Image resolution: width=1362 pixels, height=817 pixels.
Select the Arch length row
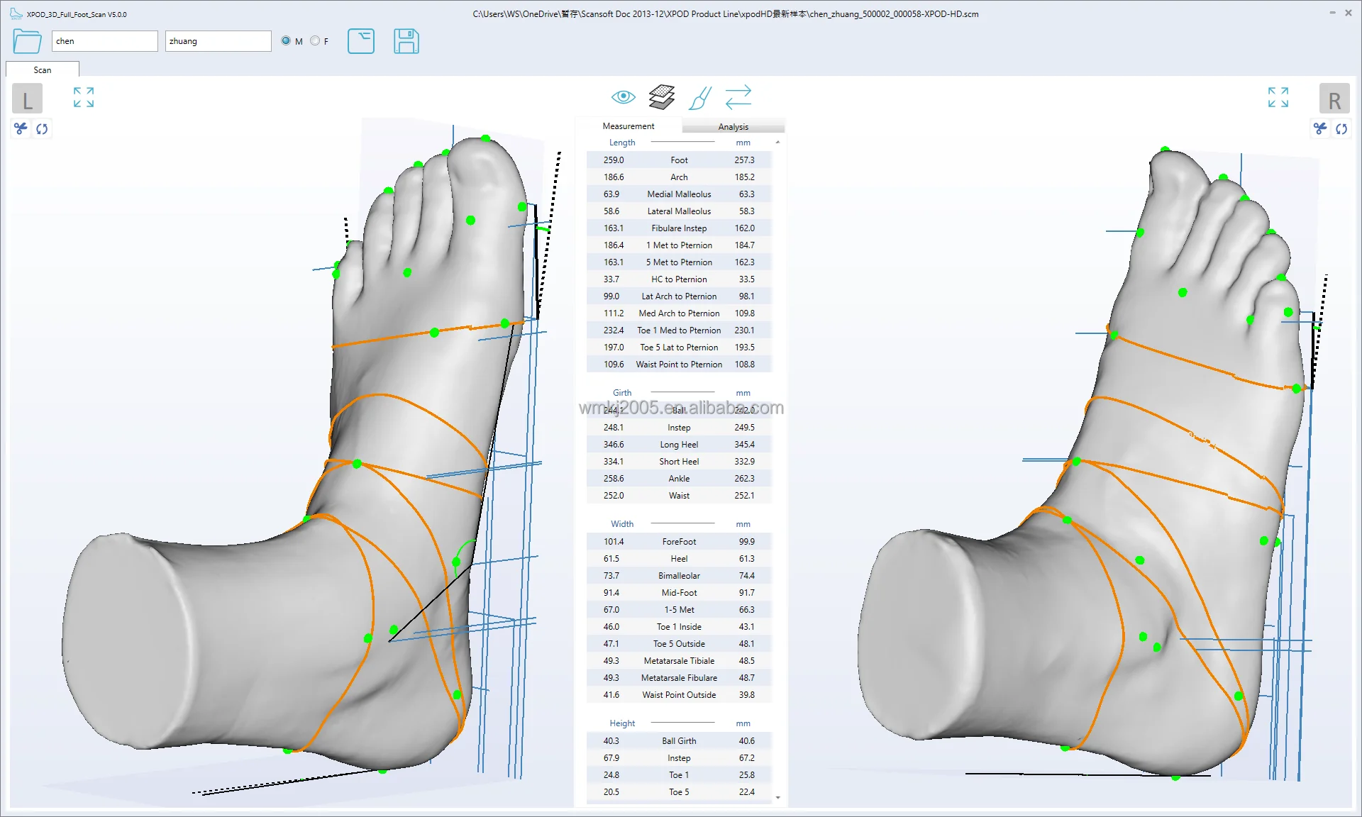click(x=679, y=177)
